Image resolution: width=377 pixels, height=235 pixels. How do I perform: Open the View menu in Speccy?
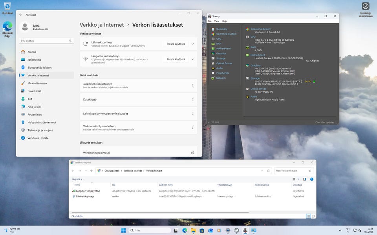pos(217,21)
